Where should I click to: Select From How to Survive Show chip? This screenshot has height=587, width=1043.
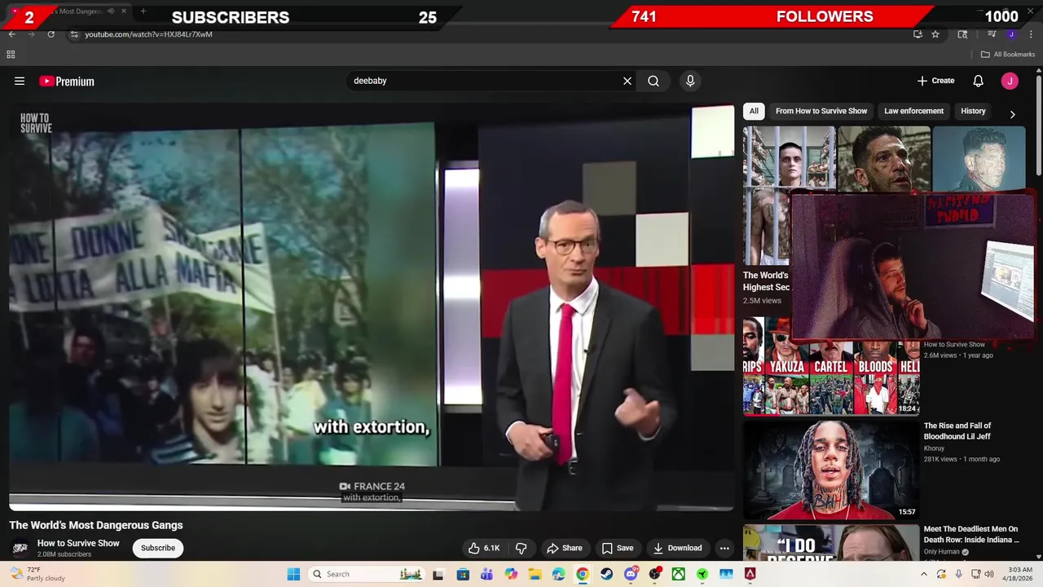(x=821, y=111)
